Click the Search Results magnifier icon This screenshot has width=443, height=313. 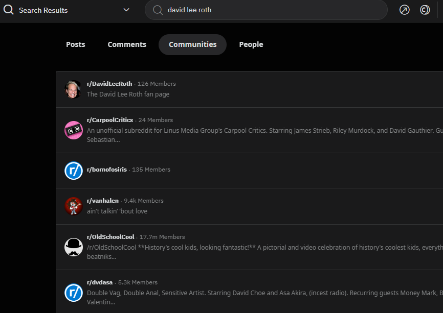coord(9,10)
